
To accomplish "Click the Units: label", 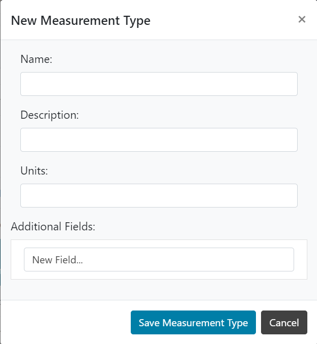I will pos(34,171).
